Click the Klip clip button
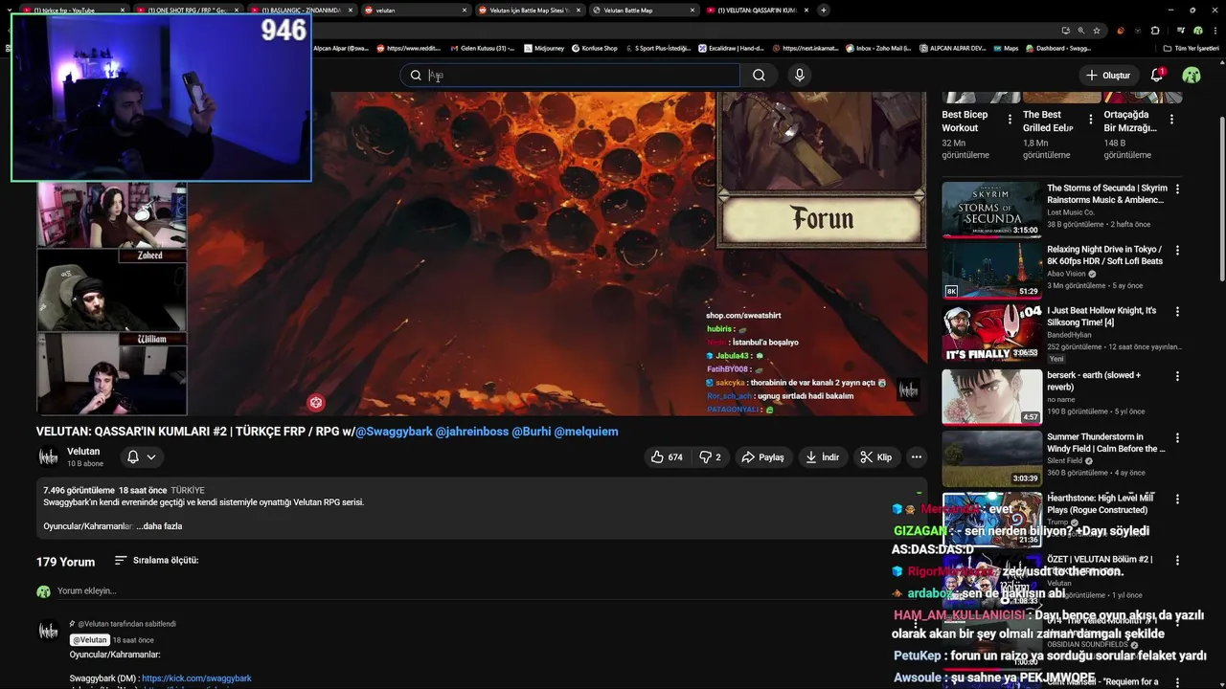Image resolution: width=1226 pixels, height=689 pixels. pos(875,457)
